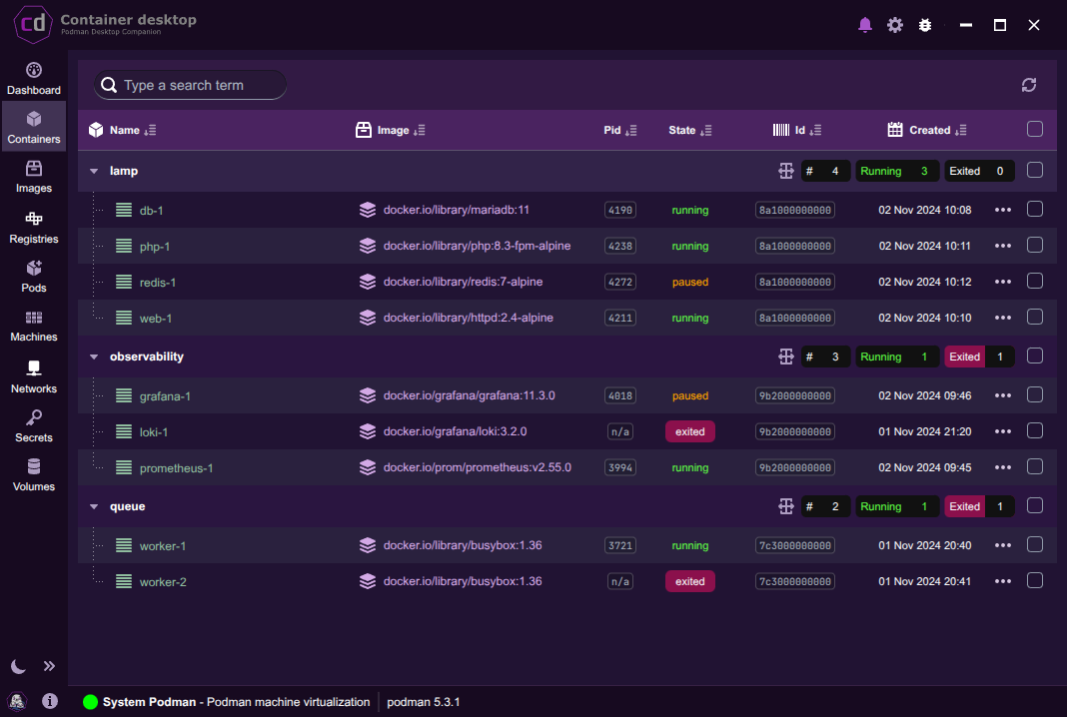Image resolution: width=1067 pixels, height=717 pixels.
Task: Open actions menu for php-1
Action: coord(1003,246)
